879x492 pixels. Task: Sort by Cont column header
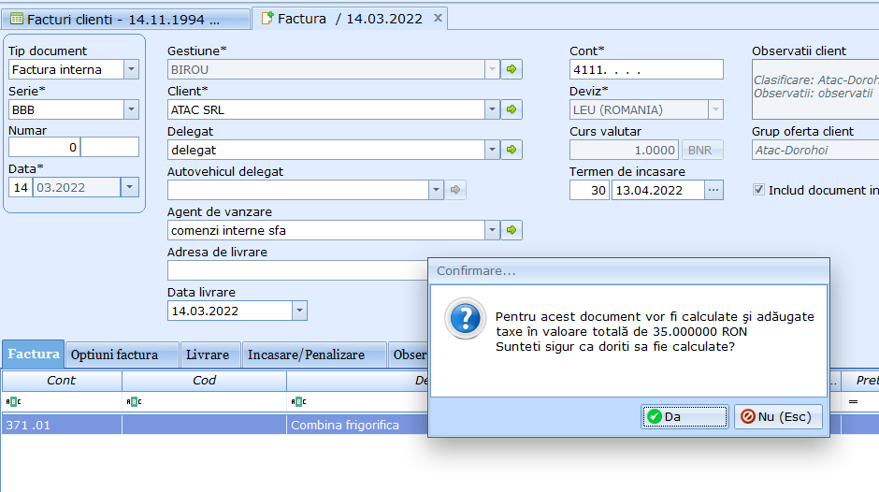point(62,381)
